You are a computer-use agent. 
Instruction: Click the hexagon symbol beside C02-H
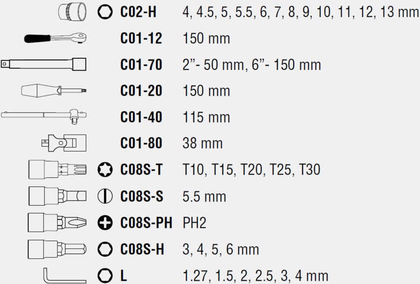104,12
